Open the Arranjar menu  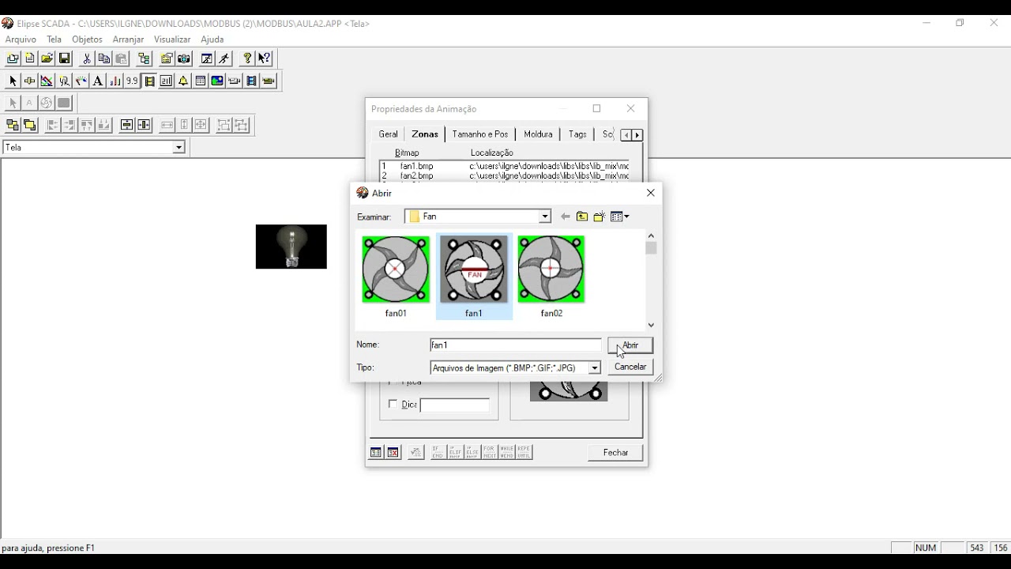(x=128, y=40)
